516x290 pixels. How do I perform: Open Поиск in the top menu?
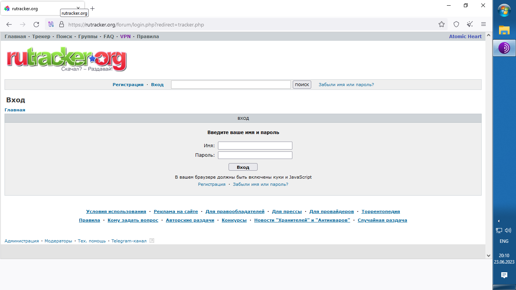coord(64,37)
